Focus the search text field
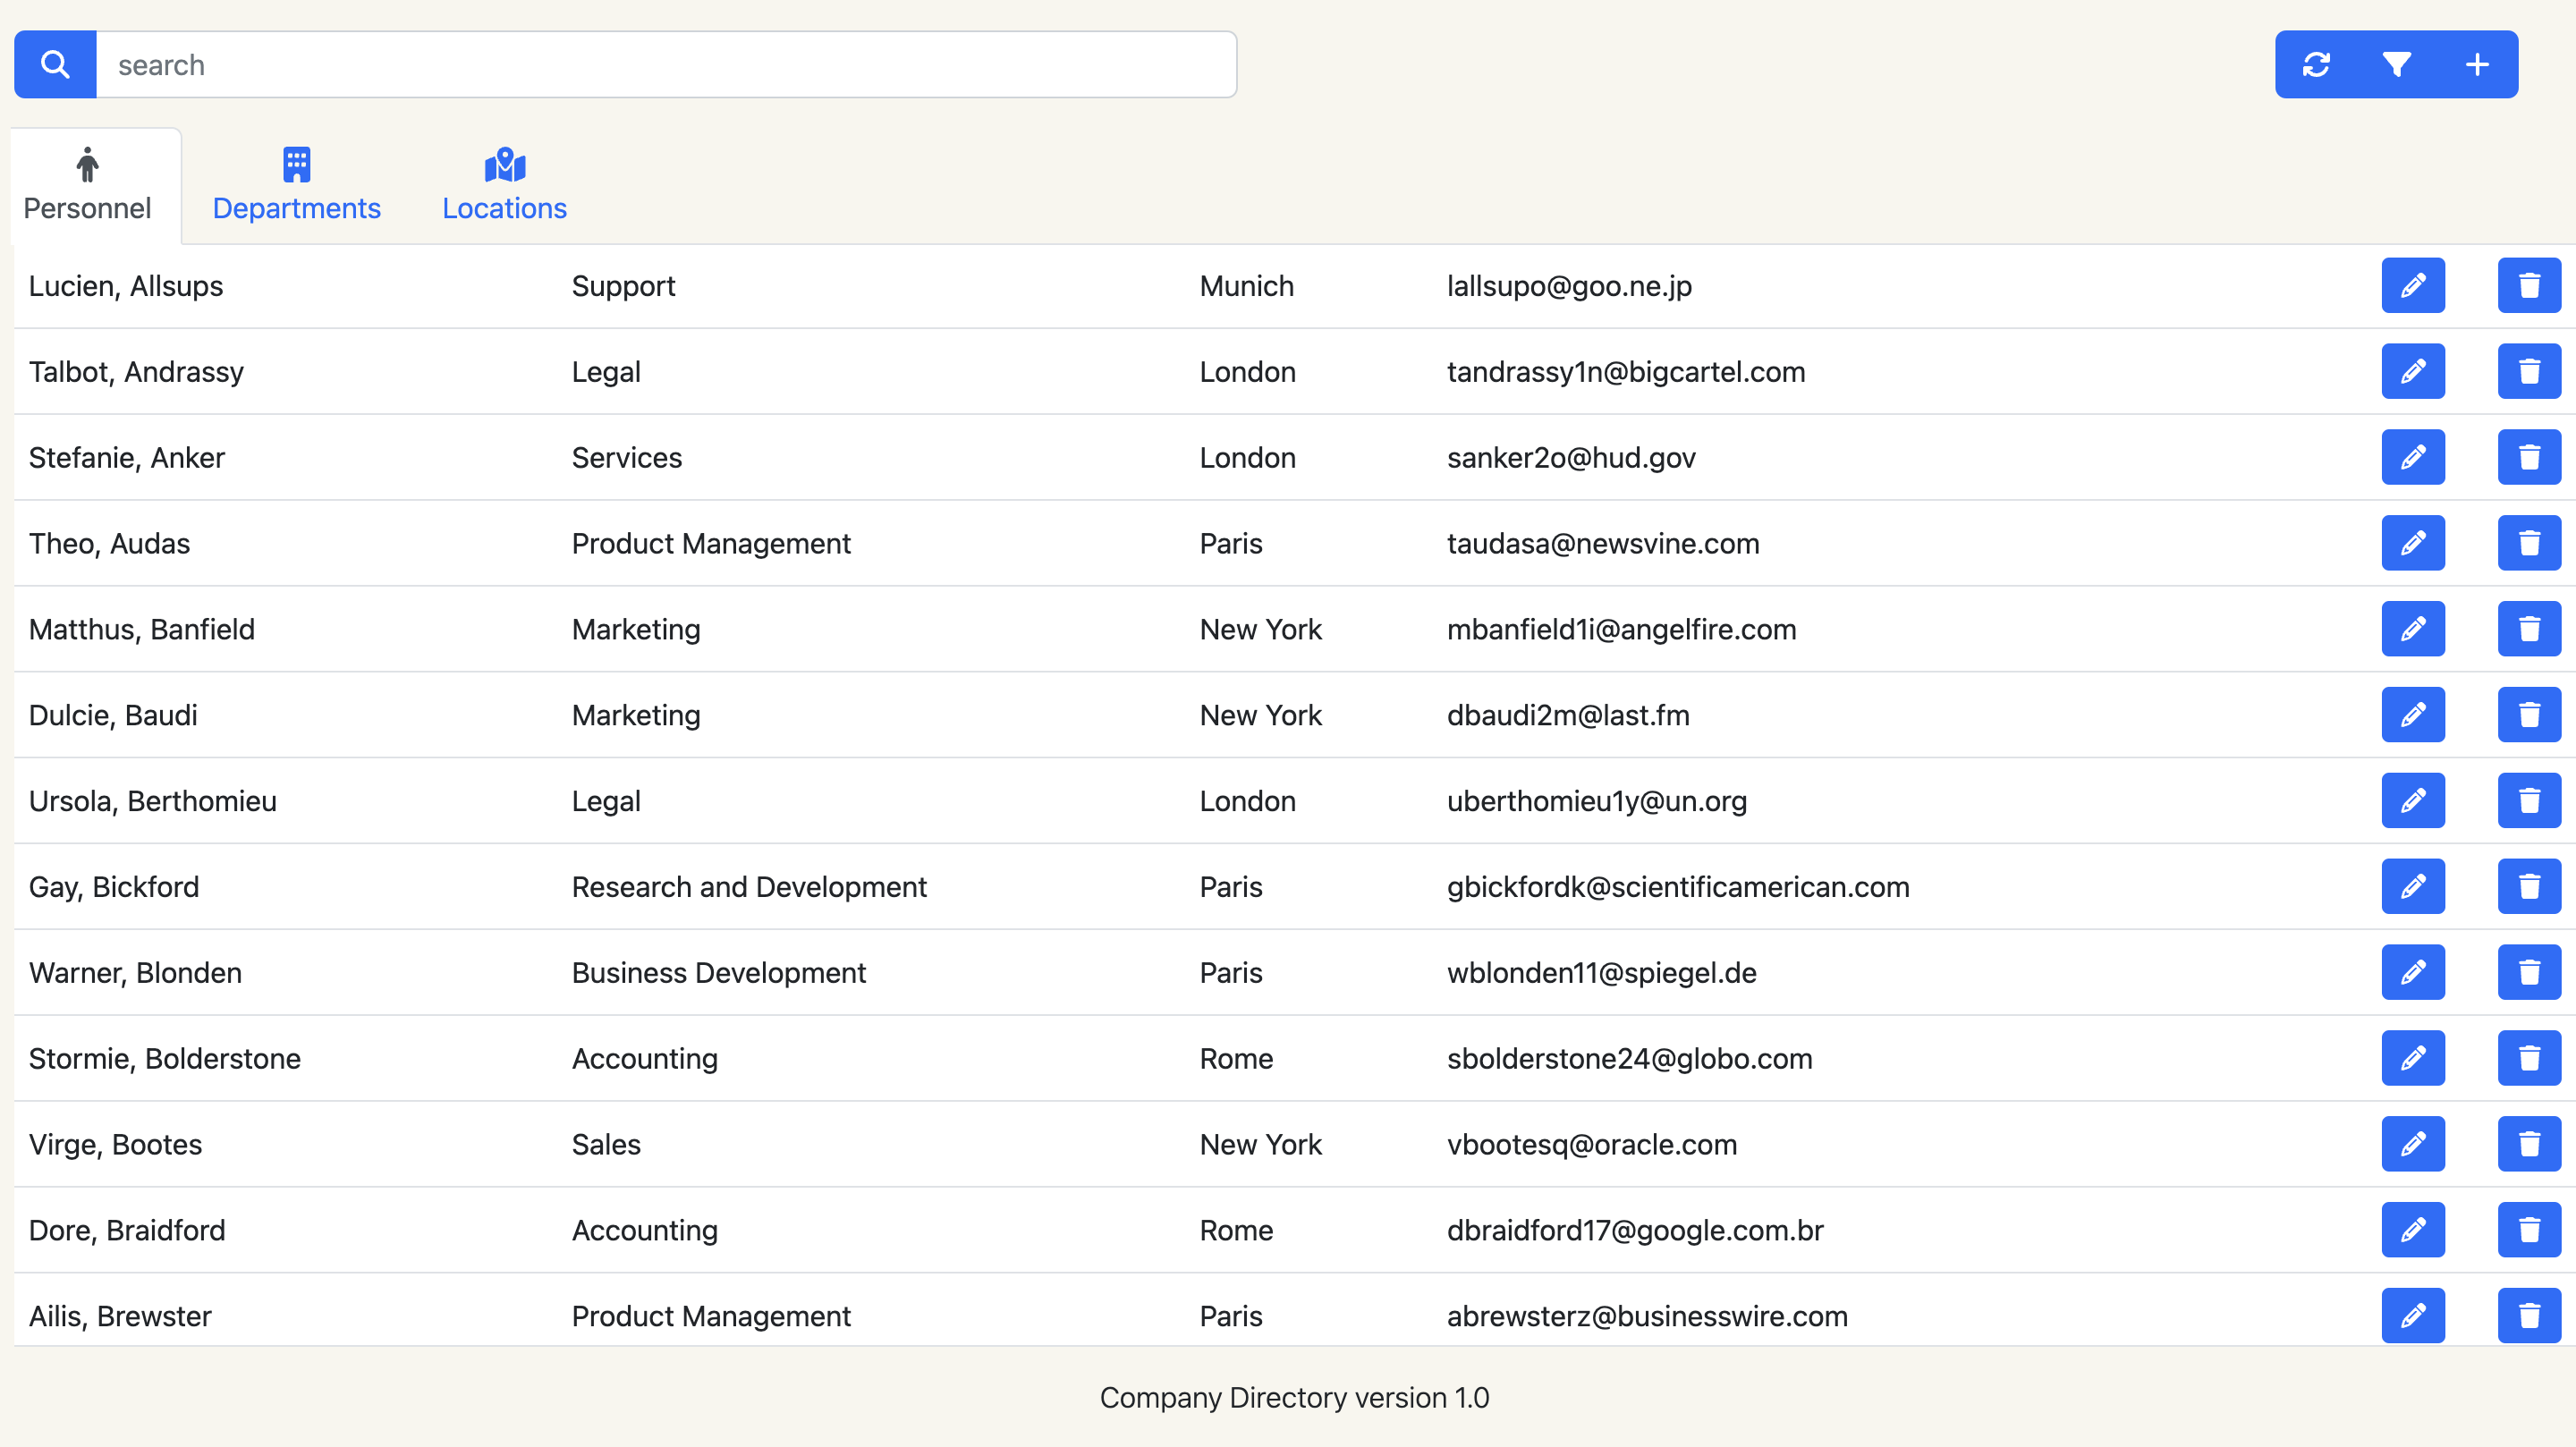The image size is (2576, 1447). pos(665,65)
